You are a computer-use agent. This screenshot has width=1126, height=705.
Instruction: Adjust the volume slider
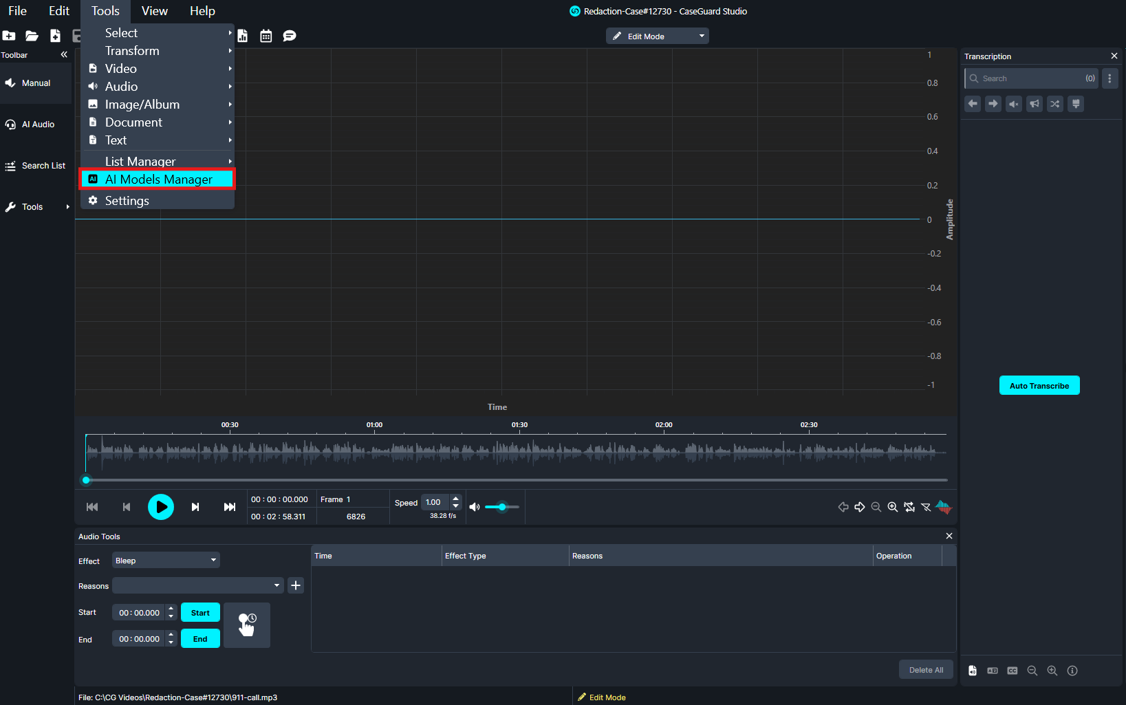(502, 507)
